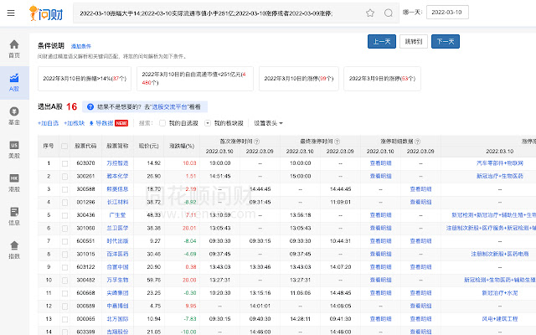
Task: Click 查看明细 for 300588 on 2022.03.09
Action: point(420,189)
